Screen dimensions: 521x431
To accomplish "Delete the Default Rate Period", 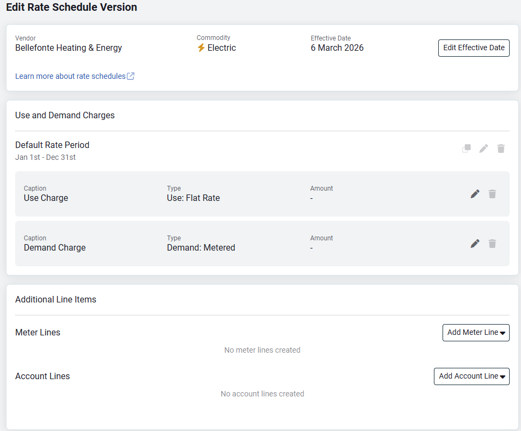I will [501, 149].
